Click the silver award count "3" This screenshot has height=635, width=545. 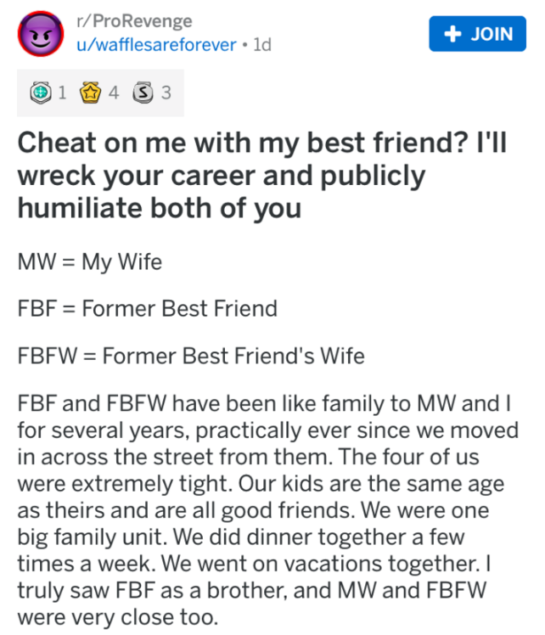166,92
